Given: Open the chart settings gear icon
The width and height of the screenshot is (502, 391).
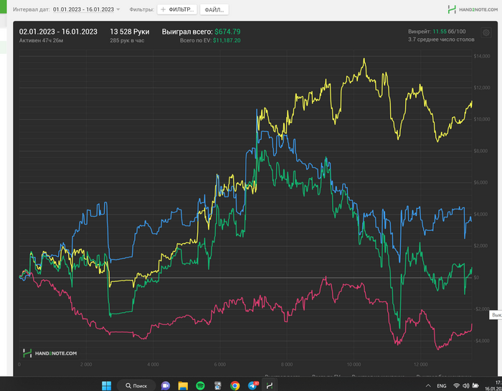Looking at the screenshot, I should 486,33.
